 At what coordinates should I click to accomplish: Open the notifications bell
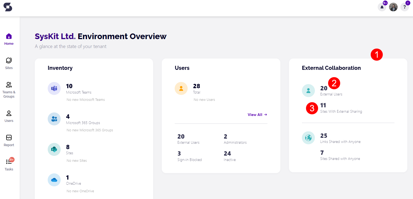click(382, 7)
